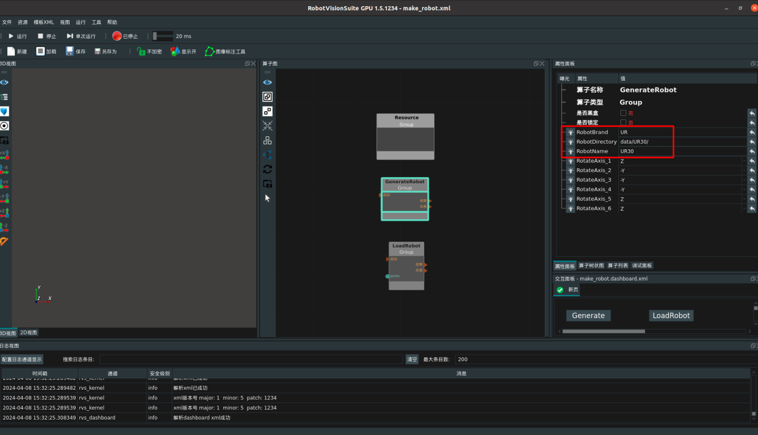
Task: Click the 单次运行 single-run button
Action: point(81,36)
